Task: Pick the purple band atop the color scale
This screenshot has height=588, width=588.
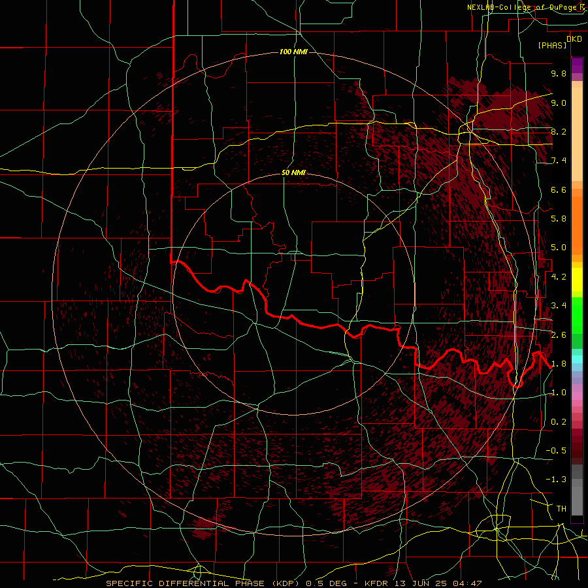Action: pyautogui.click(x=577, y=65)
